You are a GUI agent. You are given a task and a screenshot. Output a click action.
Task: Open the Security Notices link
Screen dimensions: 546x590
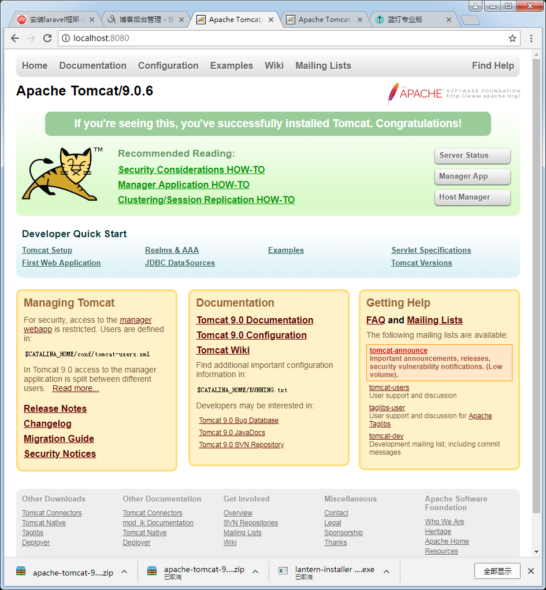click(60, 454)
